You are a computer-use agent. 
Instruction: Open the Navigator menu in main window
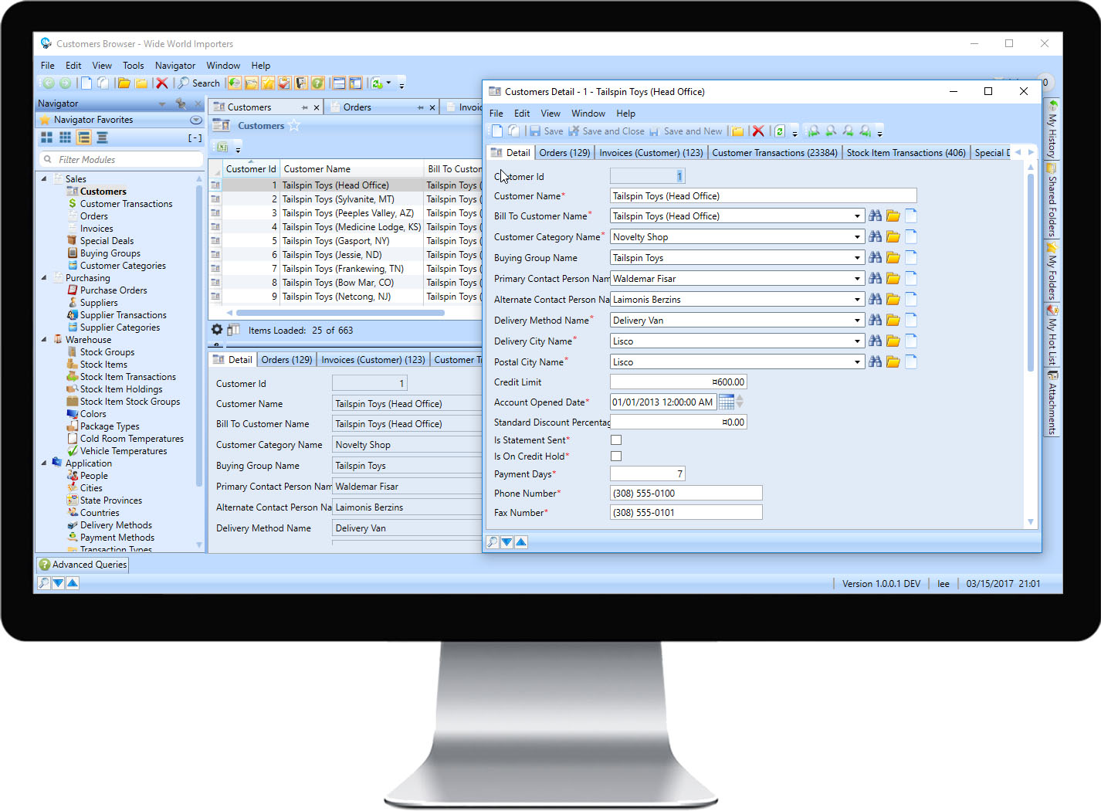175,66
